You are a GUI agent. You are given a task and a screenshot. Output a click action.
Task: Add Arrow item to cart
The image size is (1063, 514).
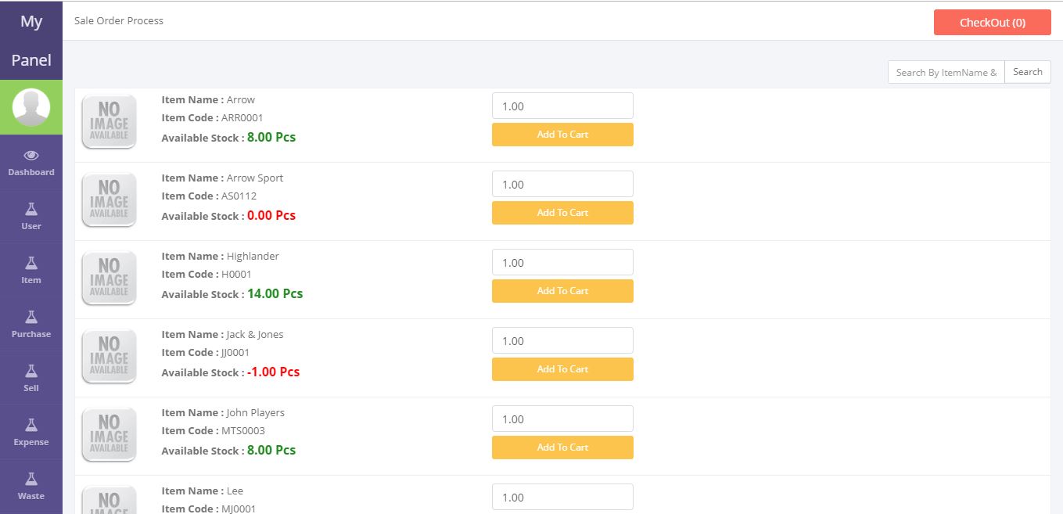coord(562,135)
